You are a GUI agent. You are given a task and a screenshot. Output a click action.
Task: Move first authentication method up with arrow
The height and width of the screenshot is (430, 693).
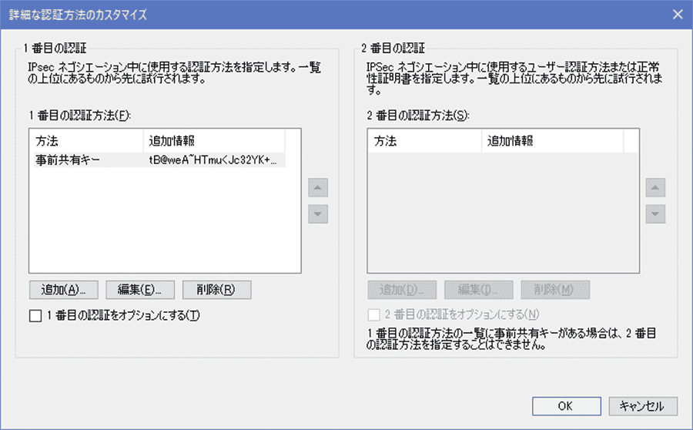coord(318,187)
